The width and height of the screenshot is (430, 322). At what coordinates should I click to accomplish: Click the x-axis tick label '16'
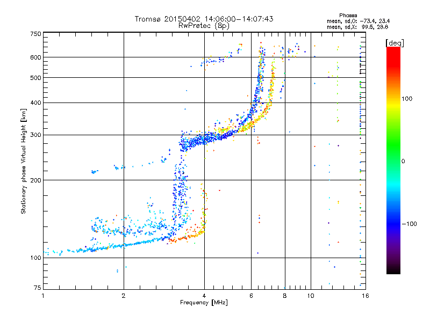click(365, 296)
